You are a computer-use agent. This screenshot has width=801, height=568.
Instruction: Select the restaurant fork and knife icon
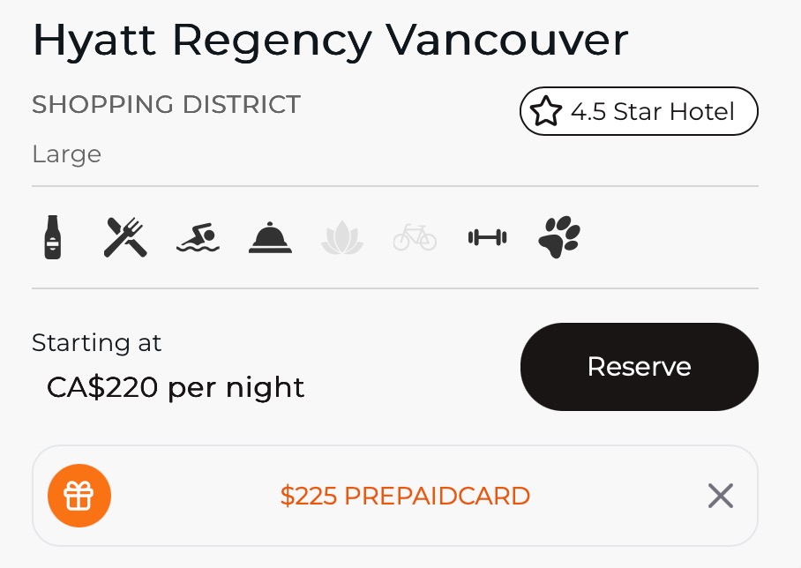point(125,237)
